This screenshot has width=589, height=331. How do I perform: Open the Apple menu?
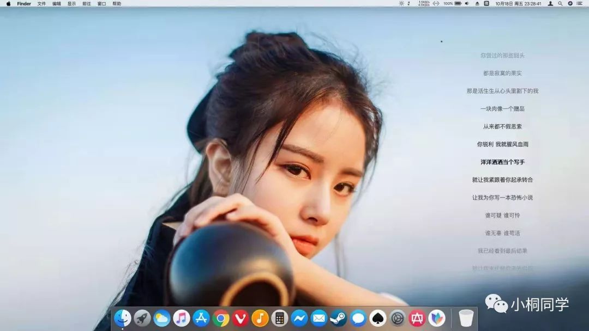pos(8,3)
